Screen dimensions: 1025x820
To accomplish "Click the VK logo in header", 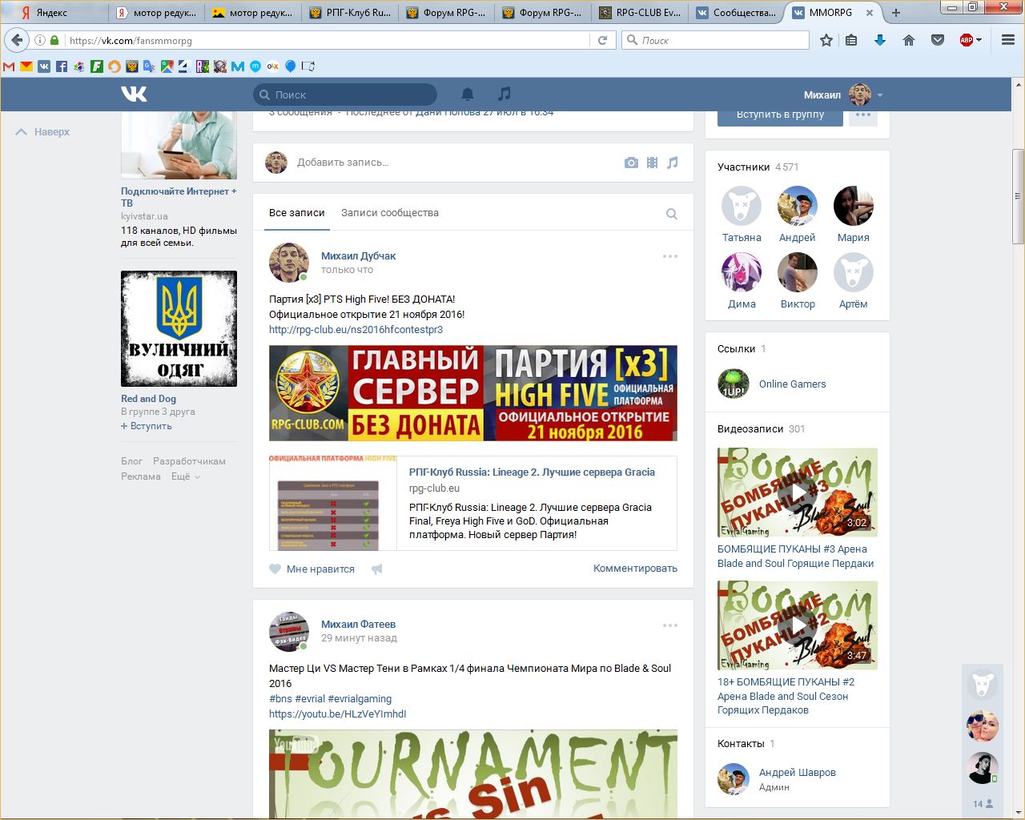I will tap(135, 94).
